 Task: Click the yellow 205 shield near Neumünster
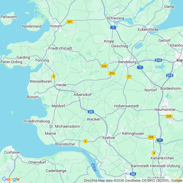coord(169,116)
